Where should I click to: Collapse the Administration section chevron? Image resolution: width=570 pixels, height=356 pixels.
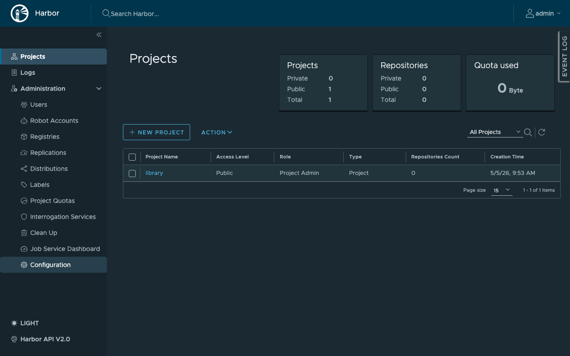[x=99, y=89]
